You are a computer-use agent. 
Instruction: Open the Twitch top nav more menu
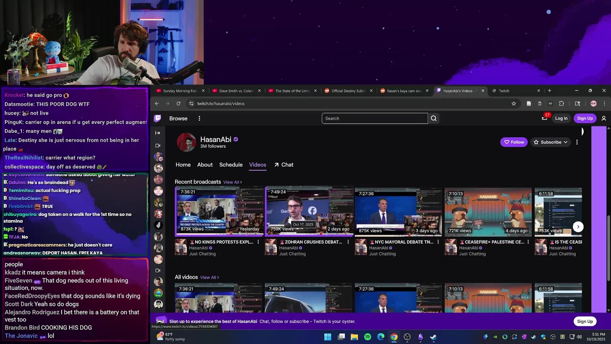pos(200,118)
